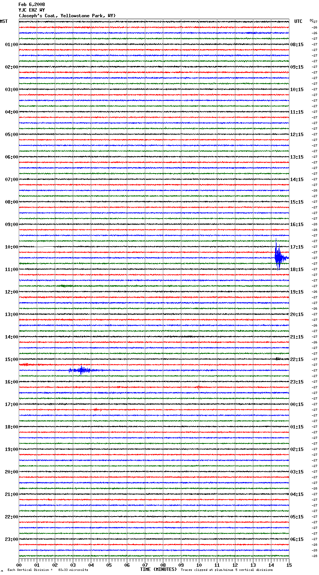Screen dimensions: 319x575
Task: Click the small red spike just below 16:00 MST
Action: pos(198,387)
